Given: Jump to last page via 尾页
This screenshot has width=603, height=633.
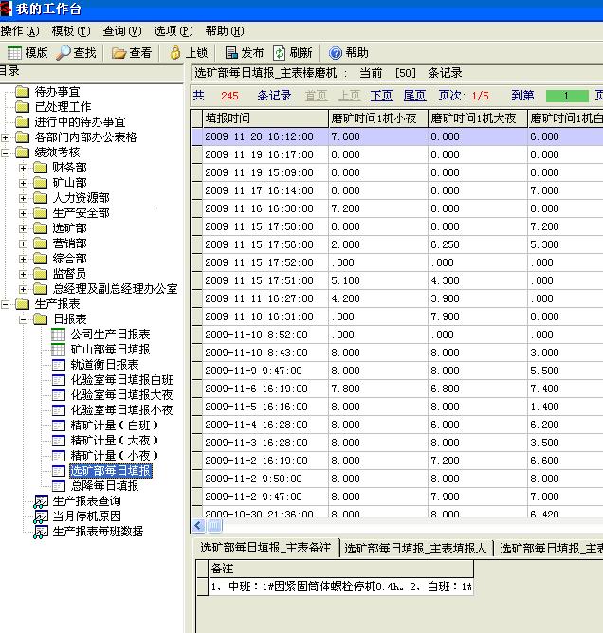Looking at the screenshot, I should (x=414, y=96).
